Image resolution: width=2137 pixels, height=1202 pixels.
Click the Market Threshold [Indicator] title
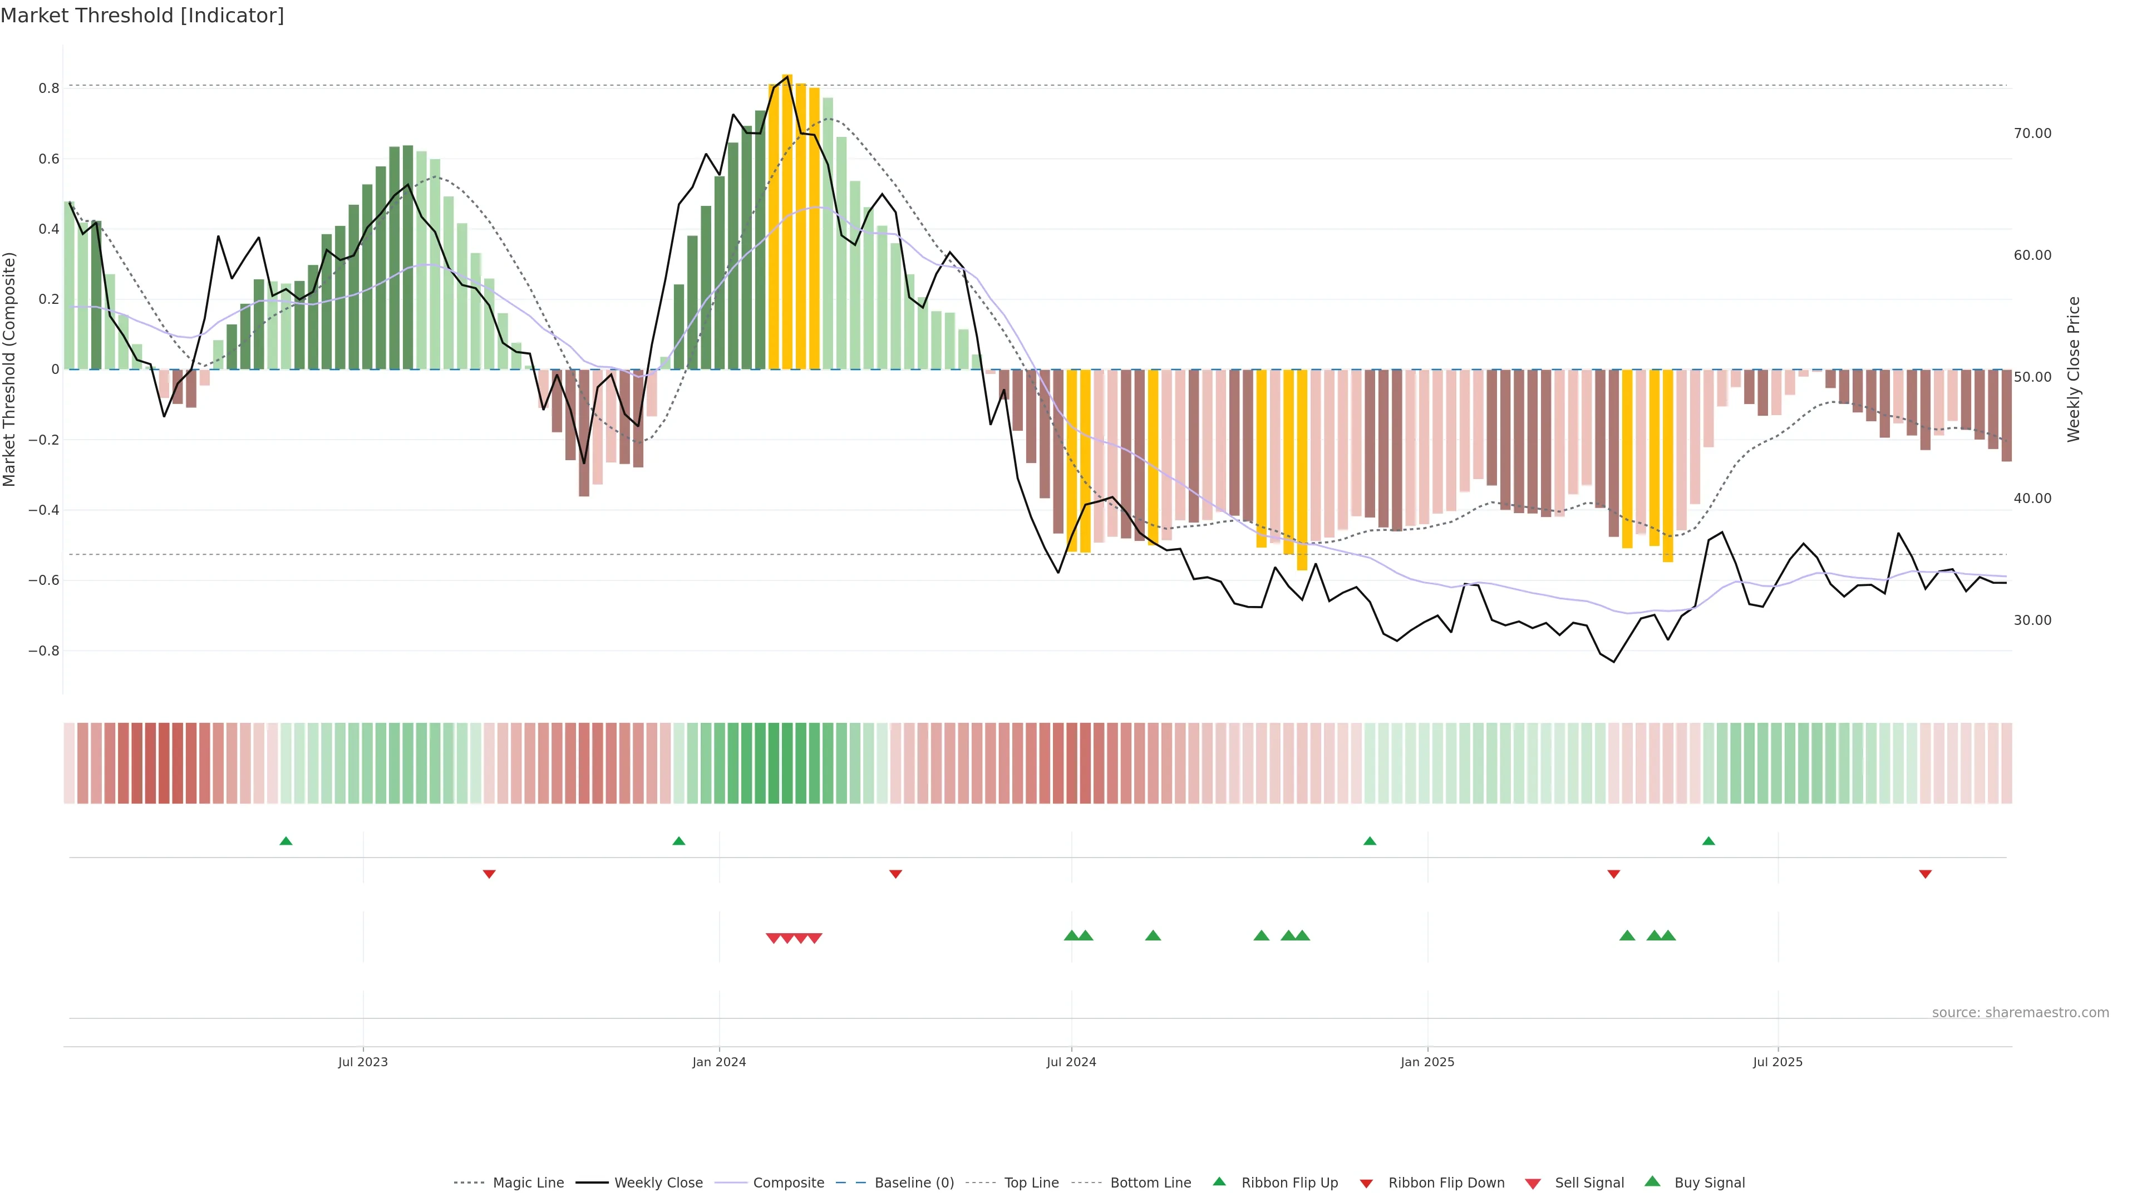(x=142, y=16)
